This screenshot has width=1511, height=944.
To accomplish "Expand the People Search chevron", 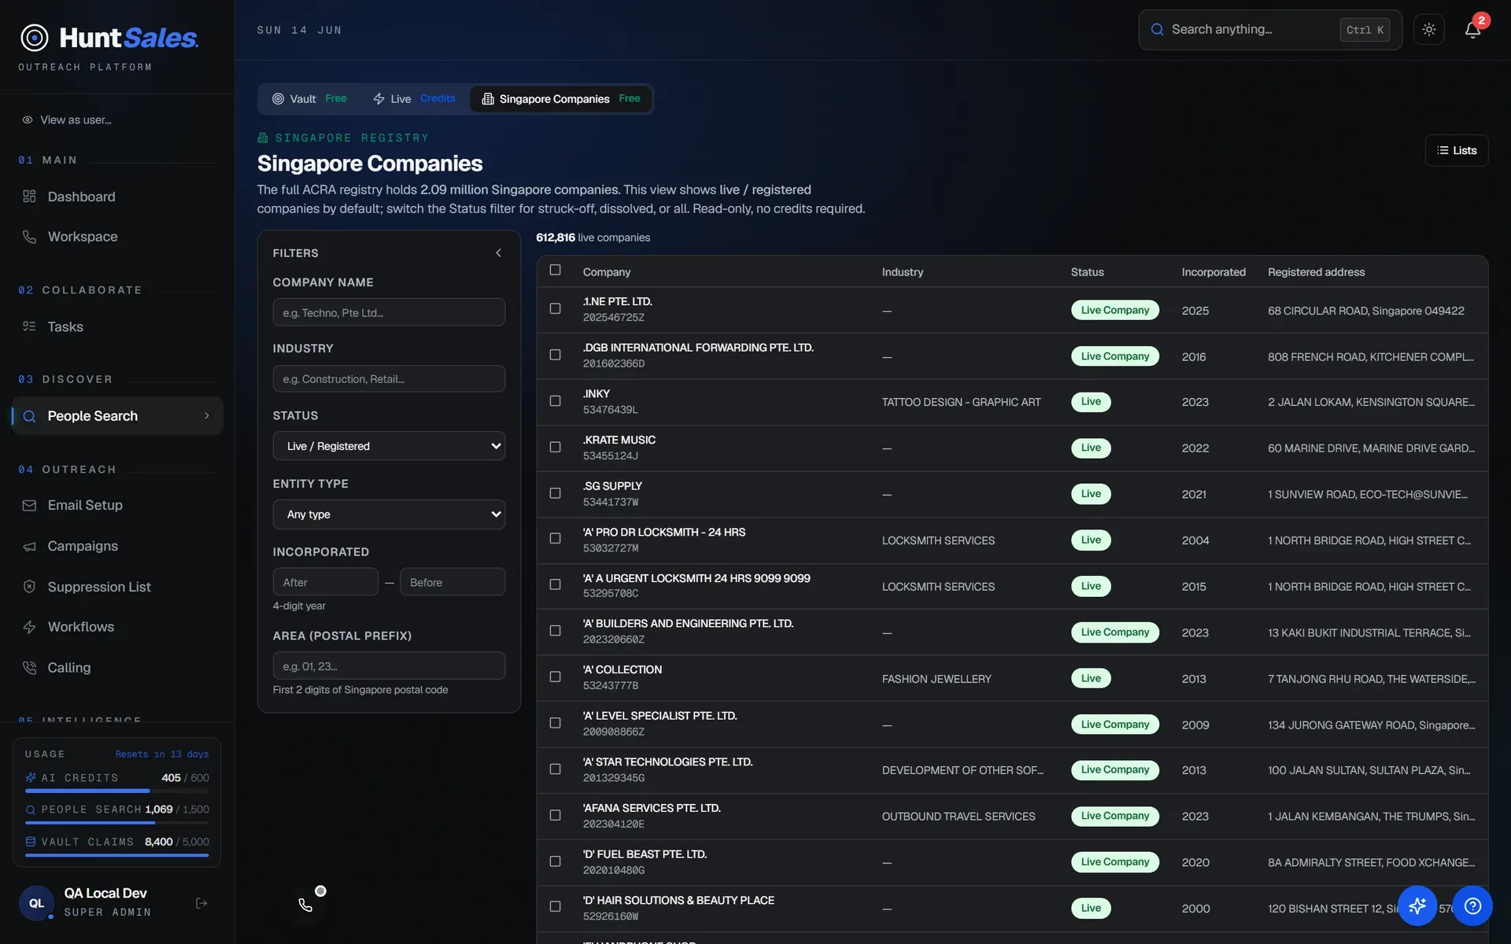I will [207, 416].
